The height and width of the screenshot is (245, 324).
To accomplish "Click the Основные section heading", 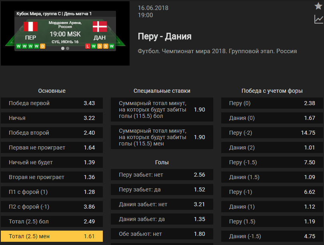I will 52,91.
